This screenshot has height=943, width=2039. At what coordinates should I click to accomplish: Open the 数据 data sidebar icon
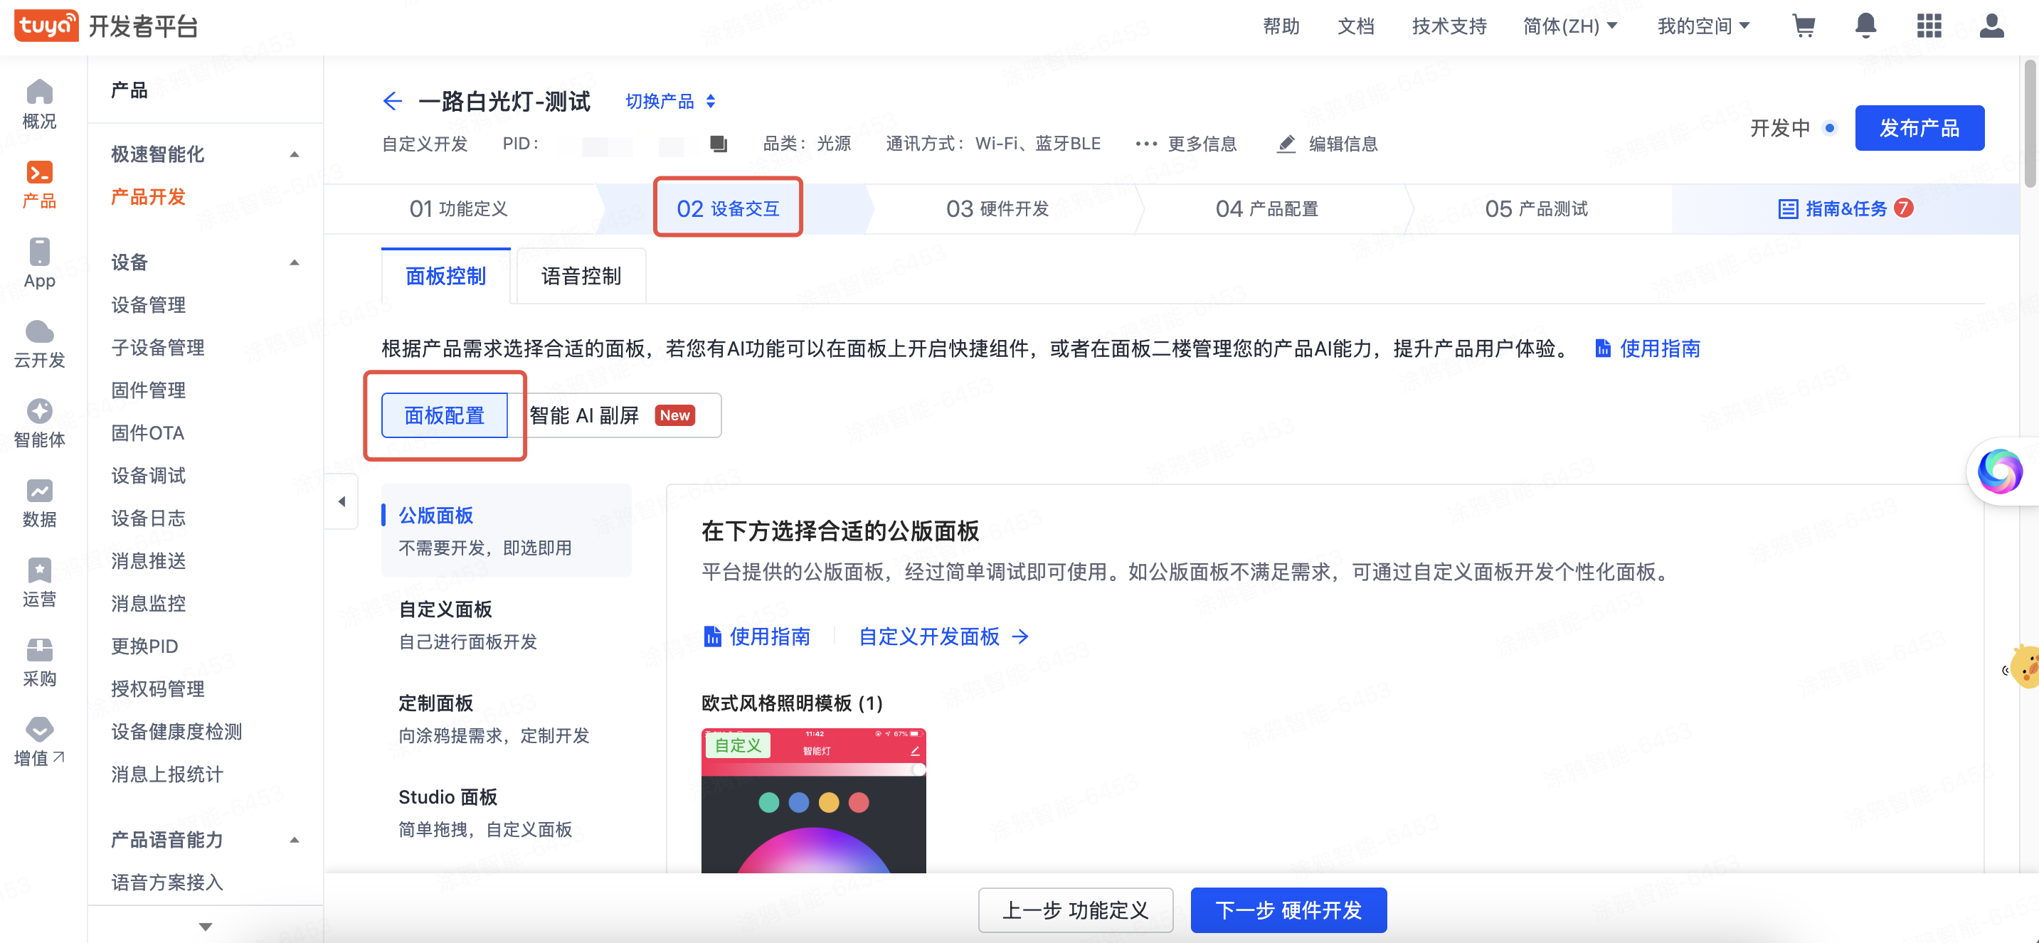pyautogui.click(x=40, y=504)
